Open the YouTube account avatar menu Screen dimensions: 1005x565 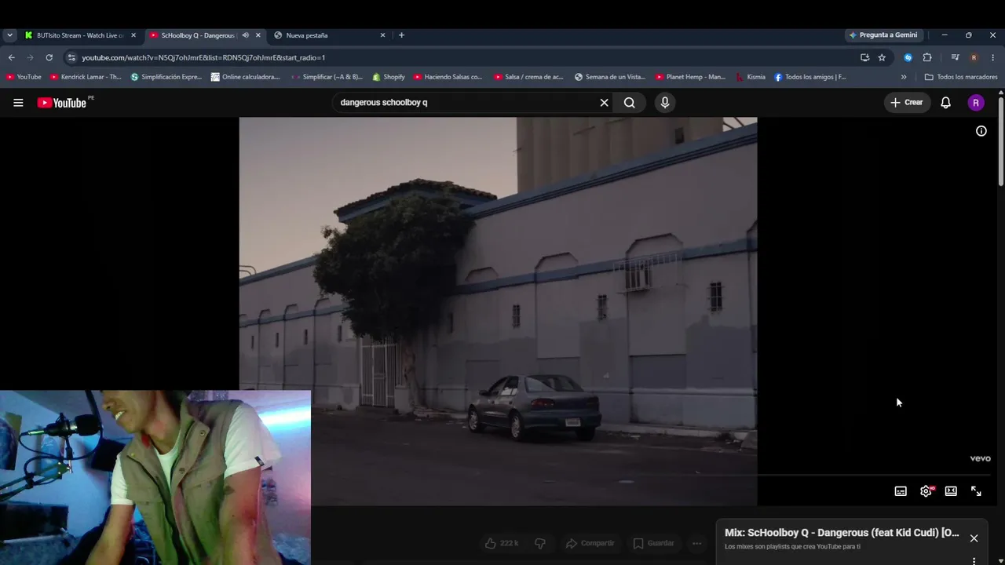(976, 103)
